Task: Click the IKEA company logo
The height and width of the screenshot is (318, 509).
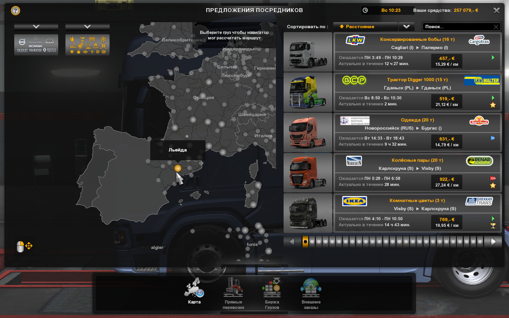Action: 354,201
